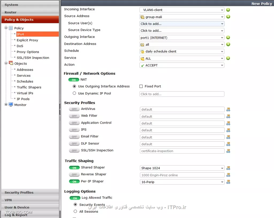Select All Sessions logging radio
This screenshot has width=274, height=218.
click(75, 211)
